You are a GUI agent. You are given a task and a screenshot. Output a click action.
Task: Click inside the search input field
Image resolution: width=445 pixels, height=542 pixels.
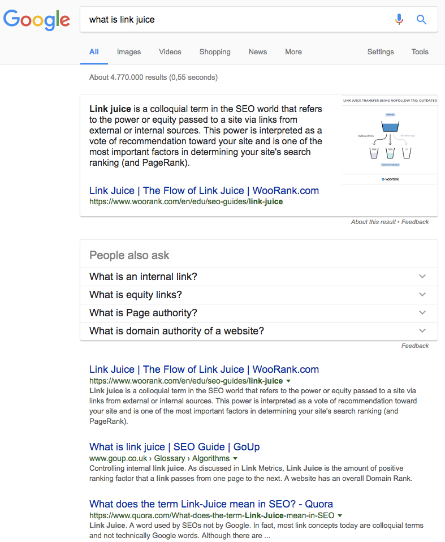[226, 19]
